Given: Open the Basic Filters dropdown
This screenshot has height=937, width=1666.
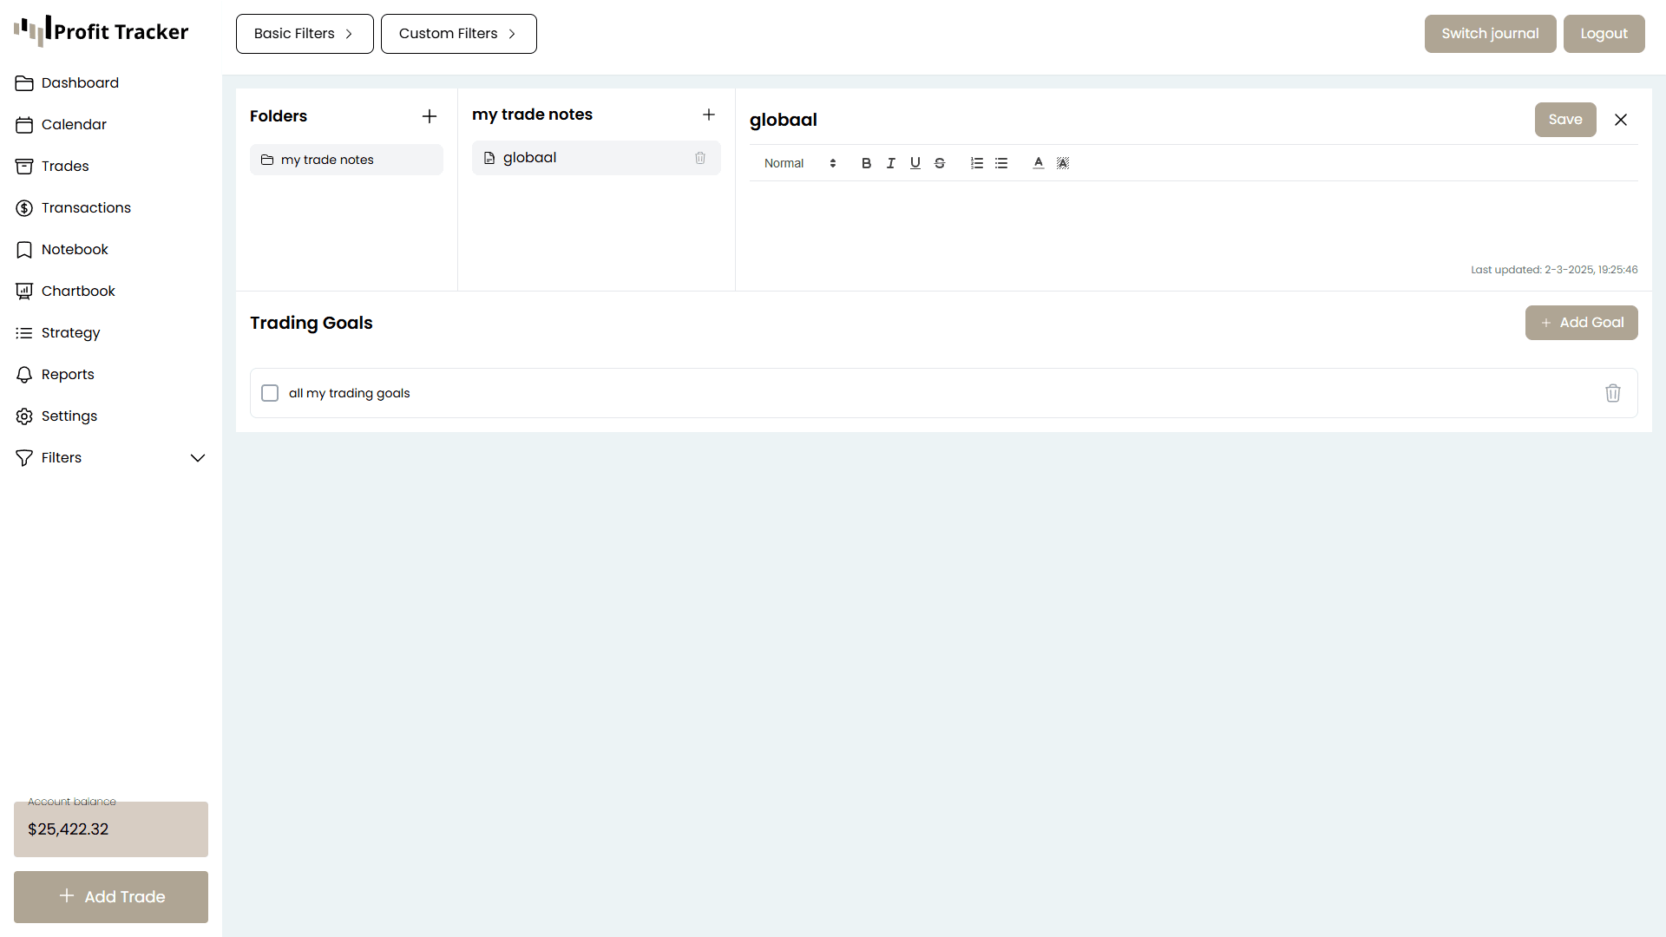Looking at the screenshot, I should tap(305, 34).
